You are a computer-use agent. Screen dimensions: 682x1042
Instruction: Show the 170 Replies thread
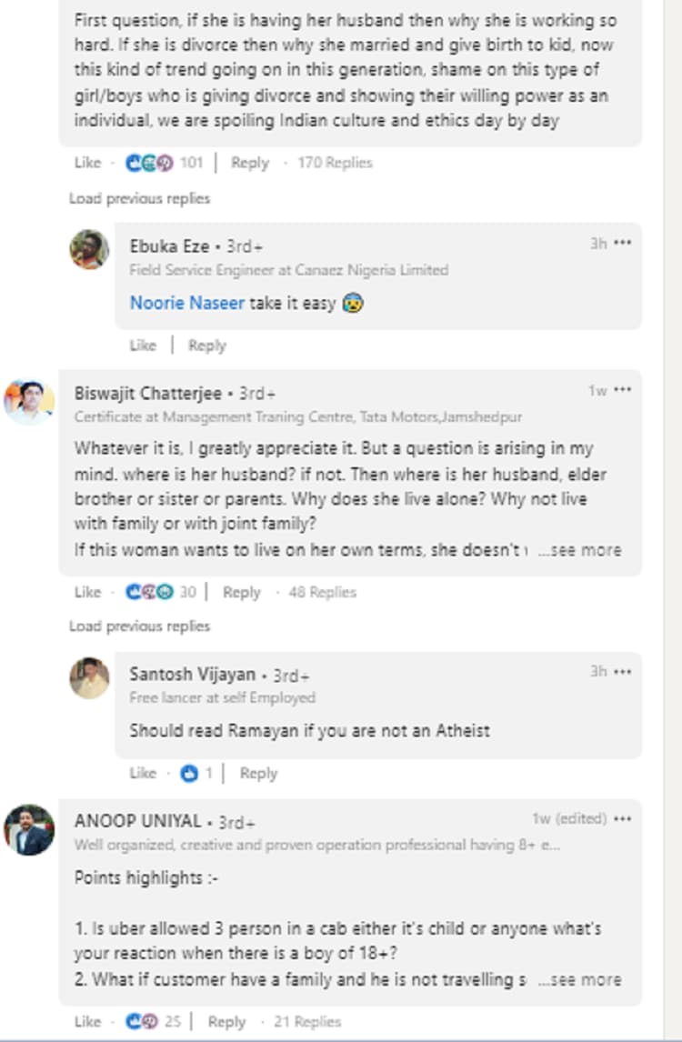tap(335, 163)
